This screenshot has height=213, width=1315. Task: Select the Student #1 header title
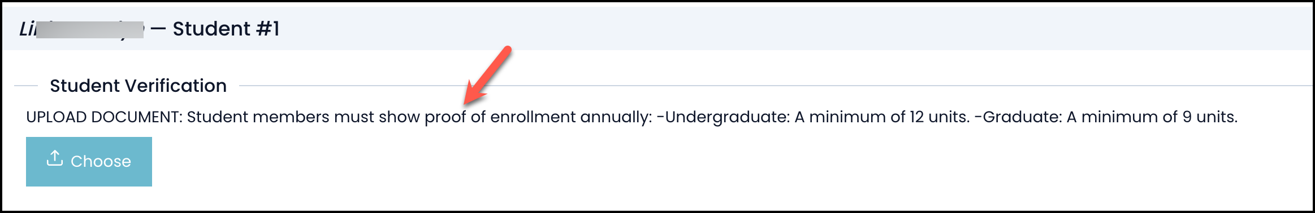(226, 29)
